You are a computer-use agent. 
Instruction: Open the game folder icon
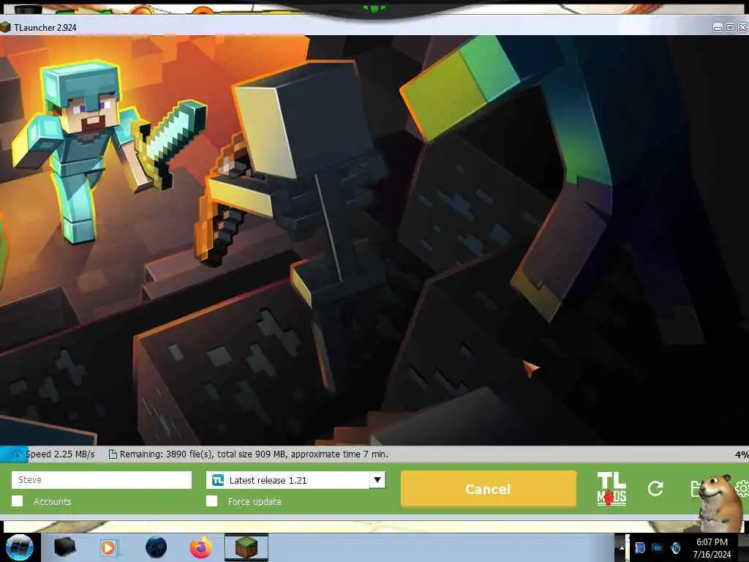pyautogui.click(x=696, y=489)
